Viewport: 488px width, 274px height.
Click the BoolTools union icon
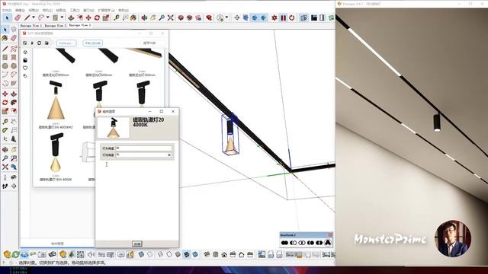click(284, 243)
